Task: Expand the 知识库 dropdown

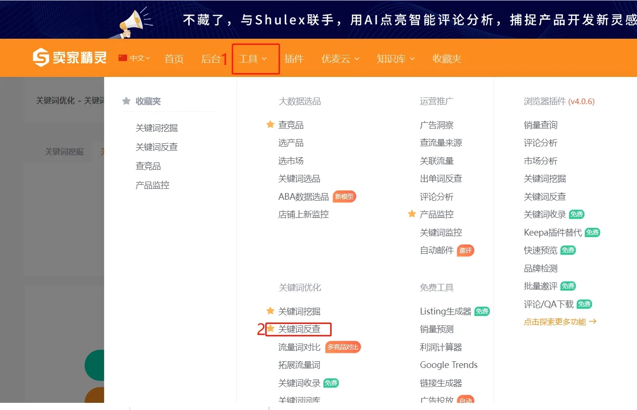Action: pos(396,59)
